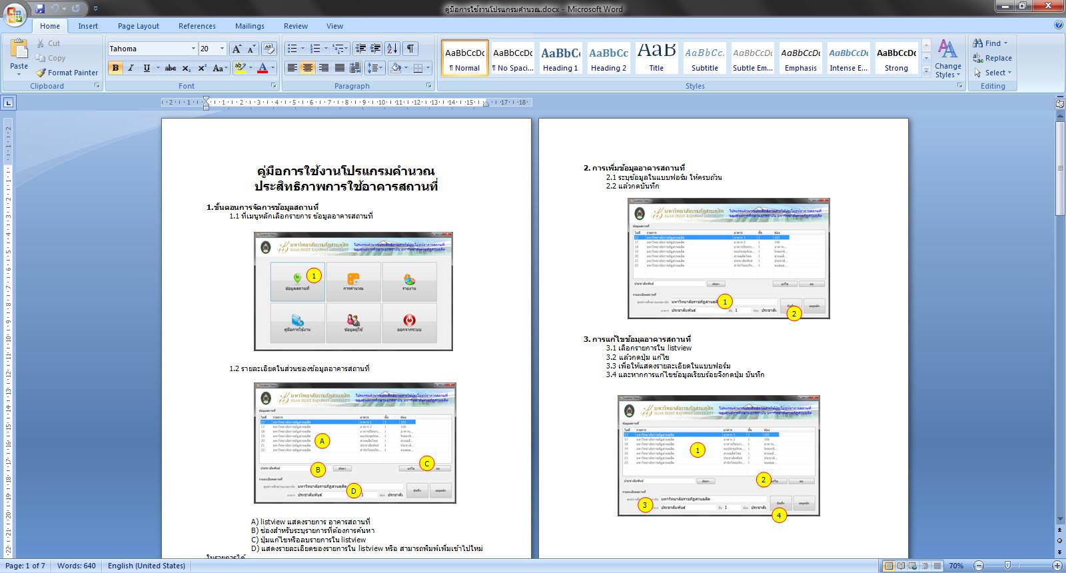Screen dimensions: 1066x573
Task: Apply the Heading 1 style
Action: [x=560, y=58]
